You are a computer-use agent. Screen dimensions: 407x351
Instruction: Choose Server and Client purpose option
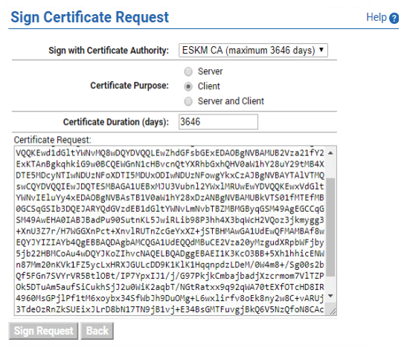(x=188, y=101)
